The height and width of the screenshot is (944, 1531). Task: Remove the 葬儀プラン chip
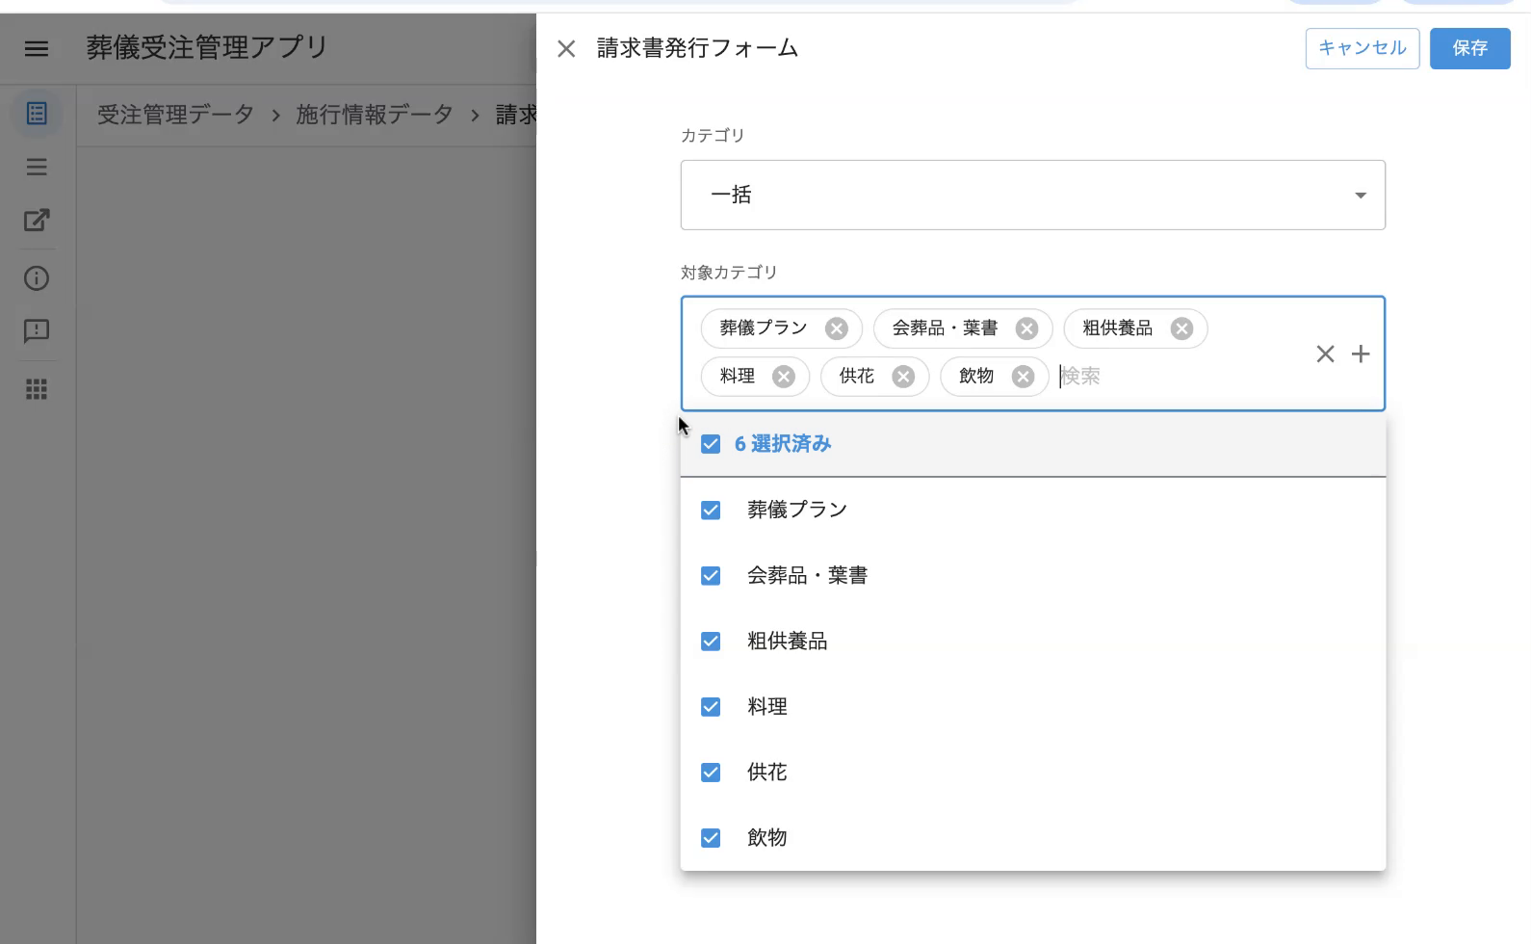[837, 328]
